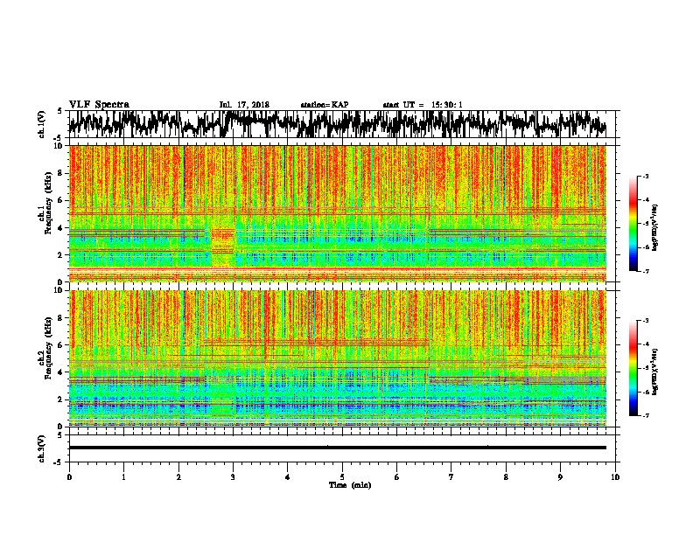
Task: Click the ch.2 spectrogram color scale bar
Action: tap(633, 368)
